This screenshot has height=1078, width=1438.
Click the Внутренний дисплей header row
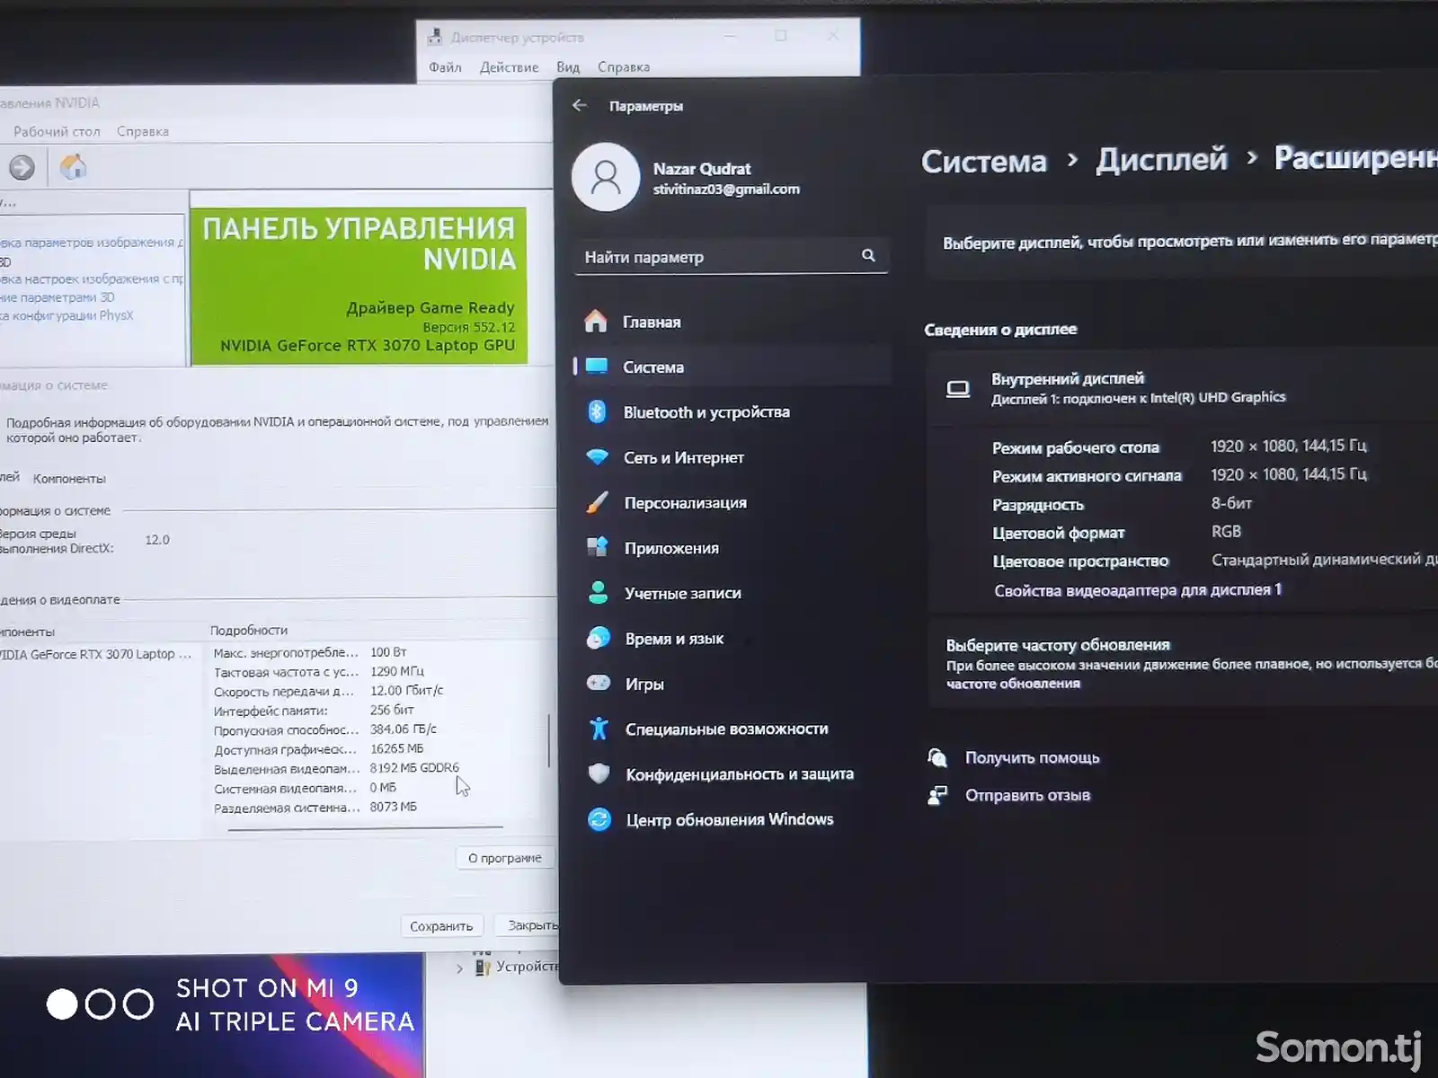click(x=1183, y=388)
